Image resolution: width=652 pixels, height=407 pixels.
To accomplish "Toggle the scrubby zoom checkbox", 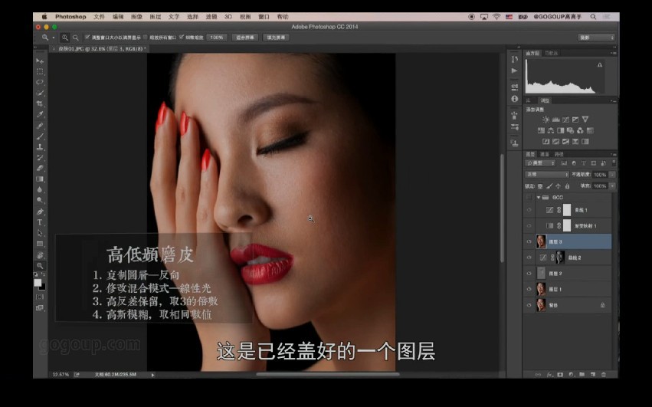I will 182,38.
